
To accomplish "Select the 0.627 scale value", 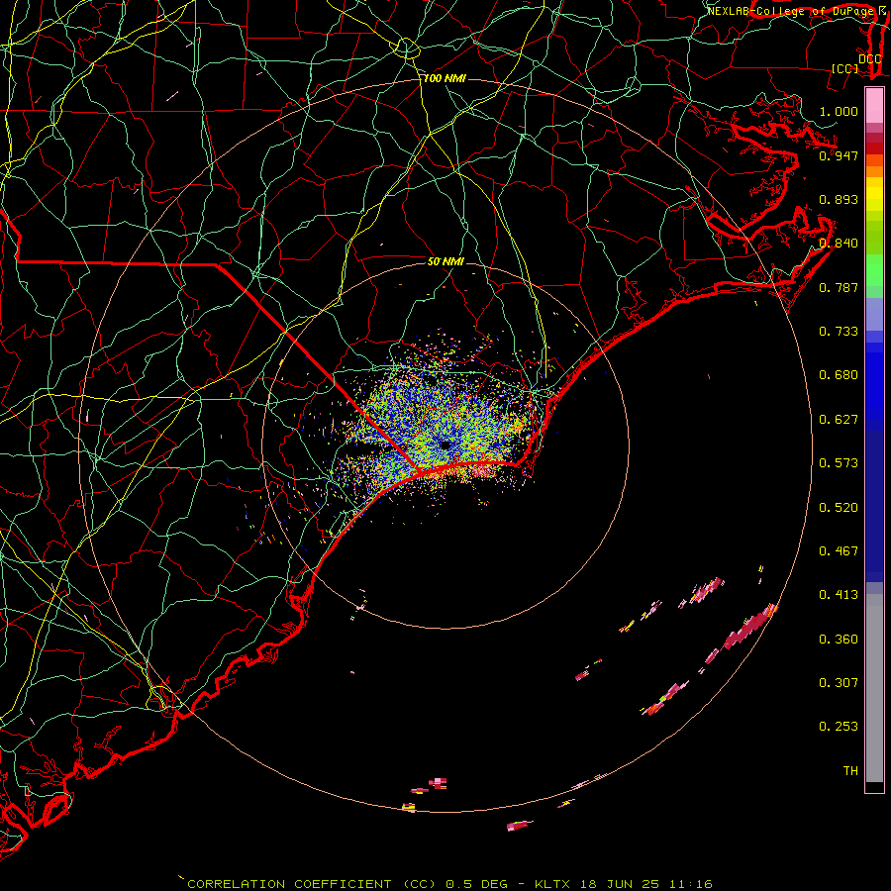I will coord(839,420).
